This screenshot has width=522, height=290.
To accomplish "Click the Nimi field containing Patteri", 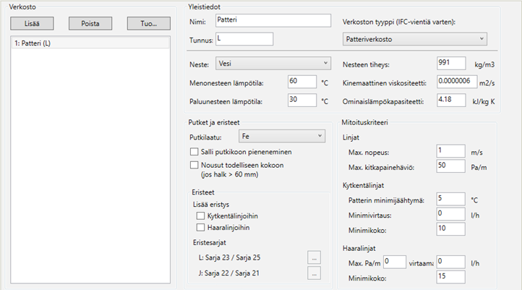I will click(273, 20).
